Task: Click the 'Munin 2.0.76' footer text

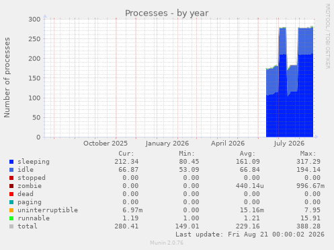Action: click(167, 243)
